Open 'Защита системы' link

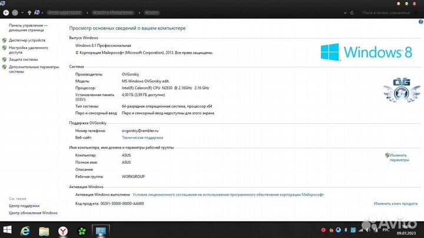23,59
